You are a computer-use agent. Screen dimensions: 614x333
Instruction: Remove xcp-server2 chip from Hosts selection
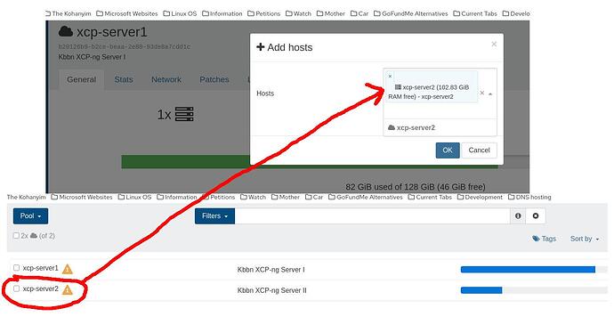[x=390, y=76]
